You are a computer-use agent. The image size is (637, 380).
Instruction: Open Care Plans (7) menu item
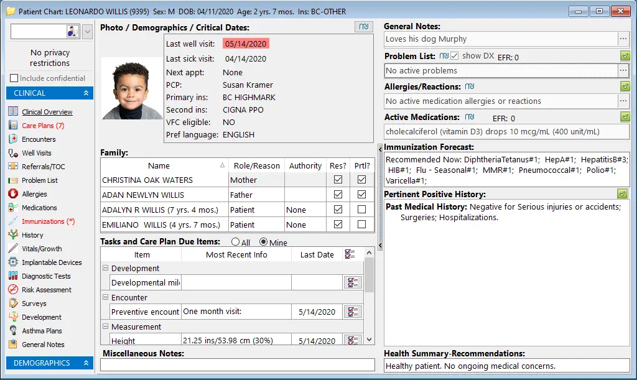click(43, 126)
